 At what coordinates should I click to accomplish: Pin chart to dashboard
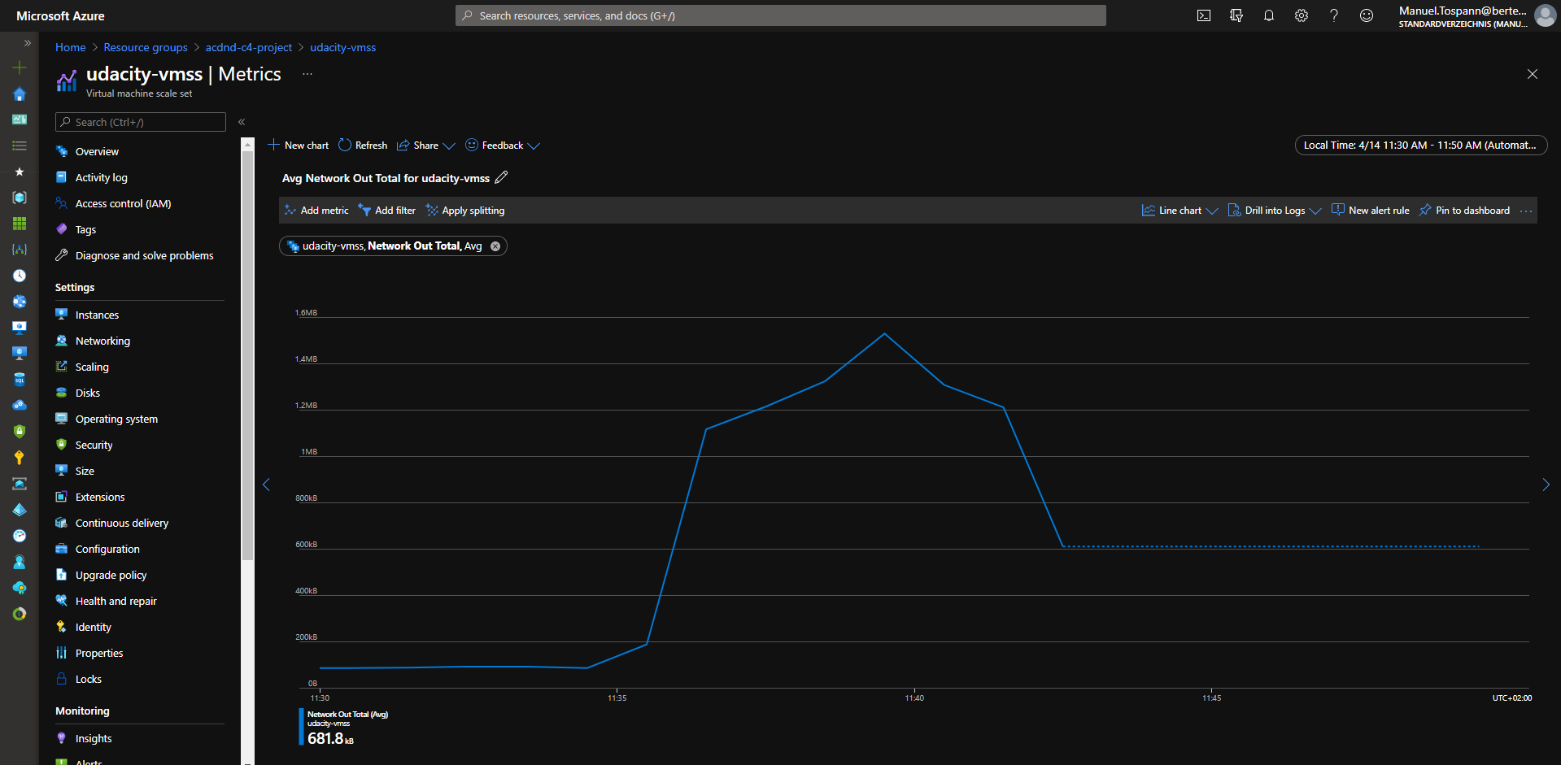coord(1464,211)
